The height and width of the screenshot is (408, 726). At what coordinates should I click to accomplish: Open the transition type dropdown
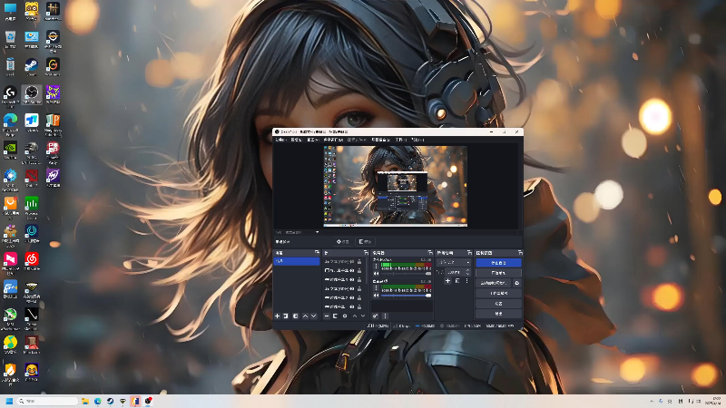pyautogui.click(x=454, y=262)
